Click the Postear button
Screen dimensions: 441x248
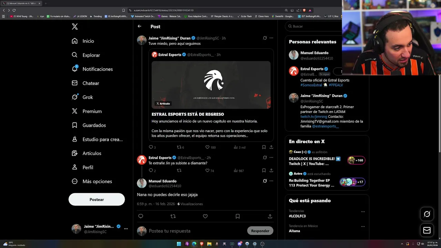click(96, 199)
